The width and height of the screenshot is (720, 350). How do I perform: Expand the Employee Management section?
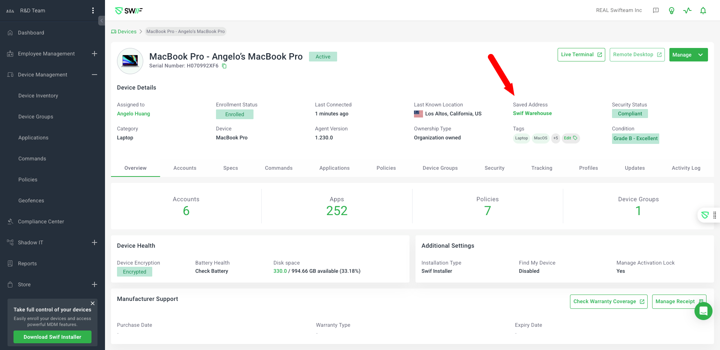click(x=94, y=54)
